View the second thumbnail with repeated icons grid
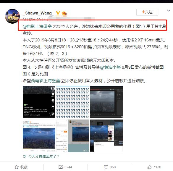The height and width of the screenshot is (171, 173). click(73, 102)
